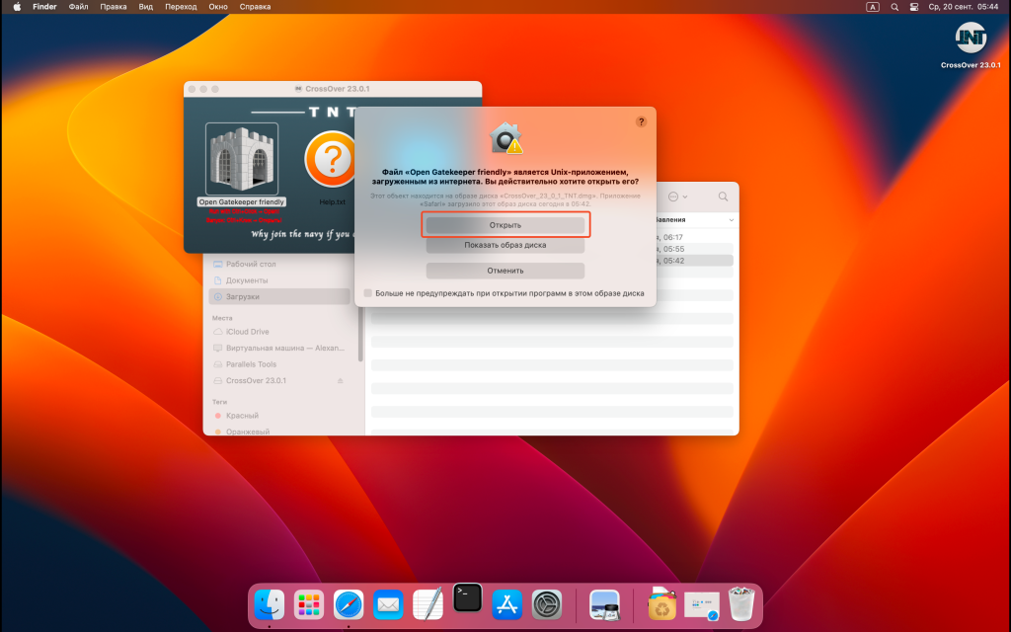Open the Правка menu
This screenshot has height=632, width=1011.
(114, 7)
